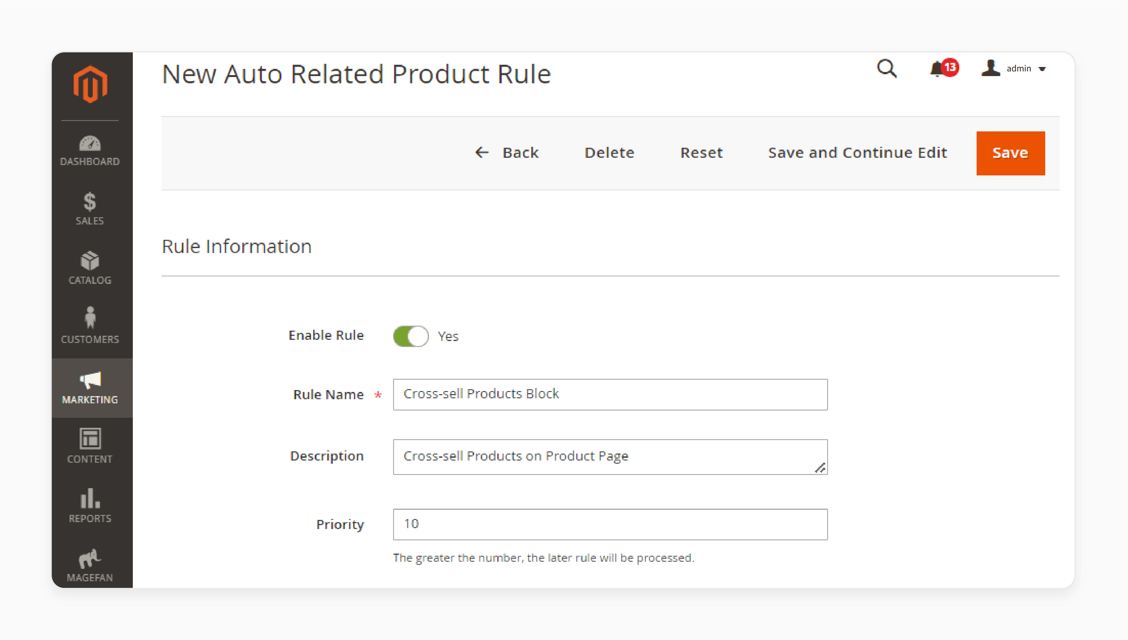Select the Priority value field

click(610, 524)
